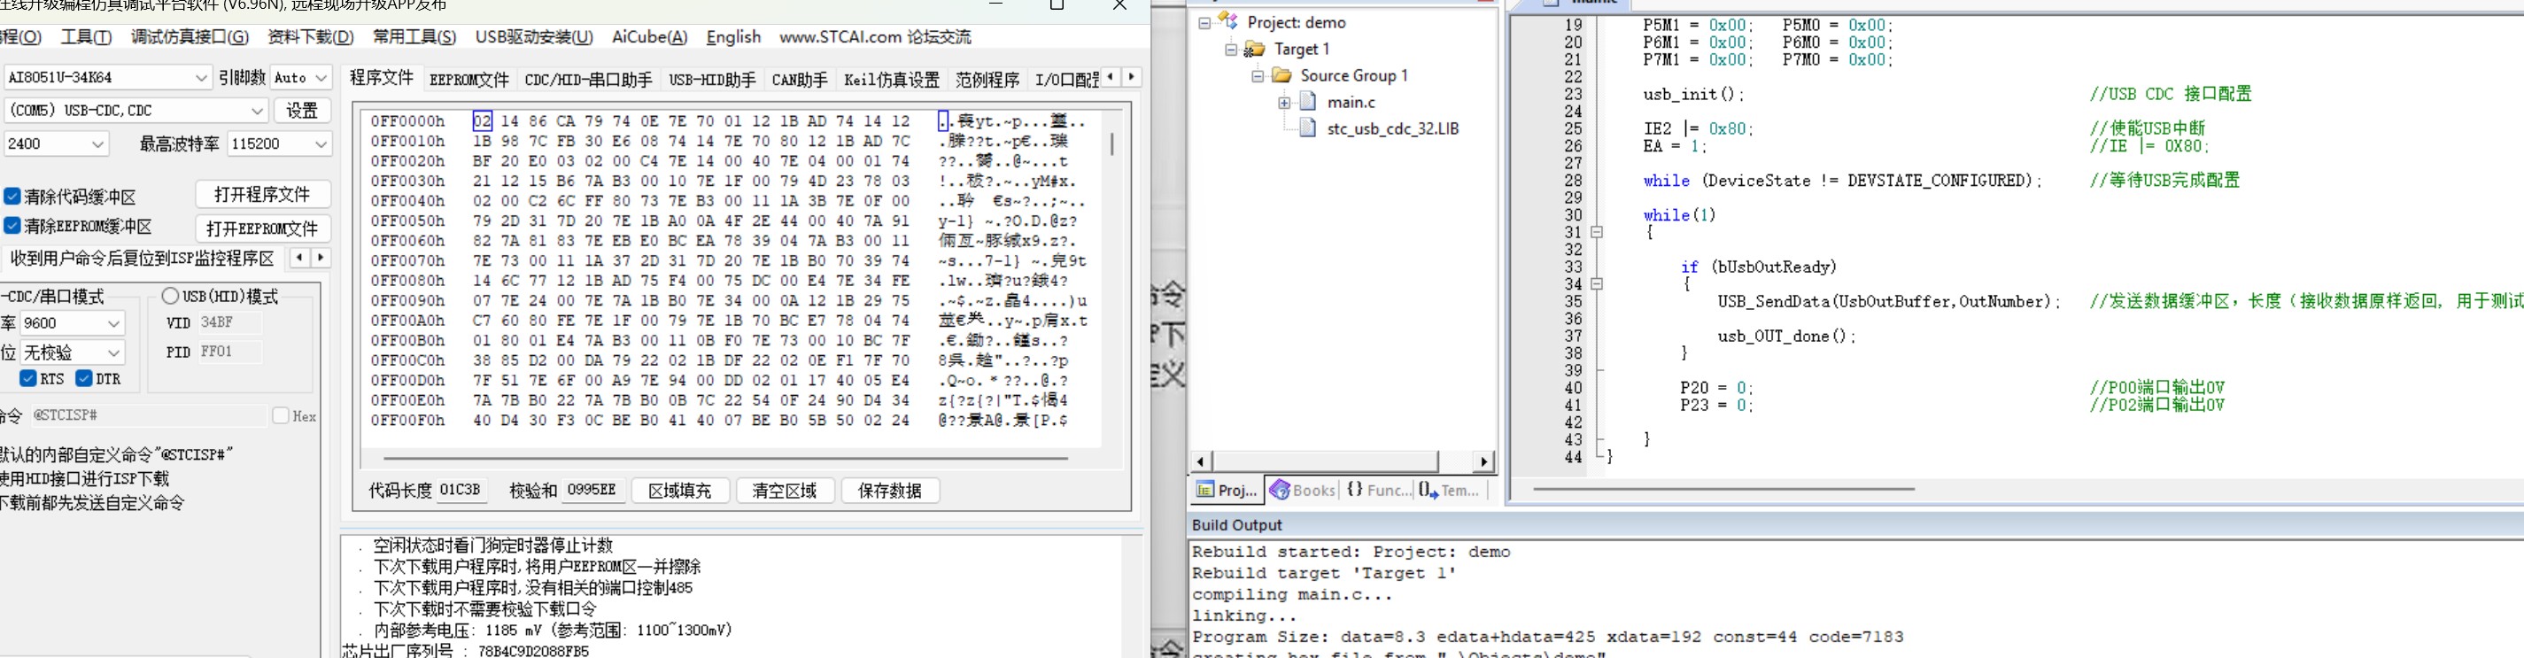Image resolution: width=2524 pixels, height=658 pixels.
Task: Click the stc_usb_cdc_32.LIB file icon
Action: [x=1308, y=128]
